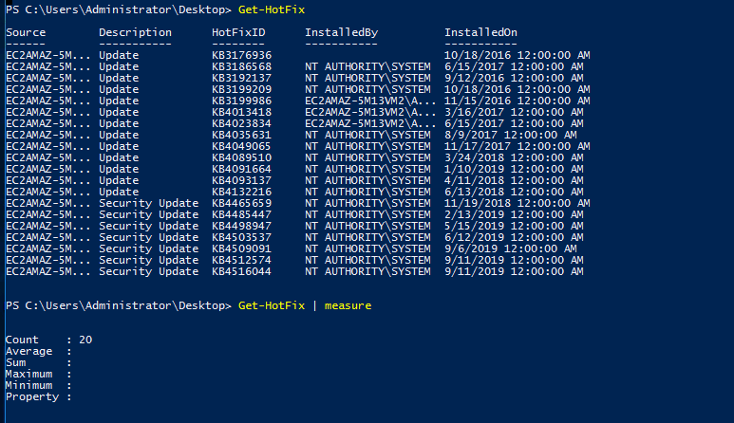Click the date 1/10/2019 12:00:00 AM
Screen dimensions: 734x423
514,169
